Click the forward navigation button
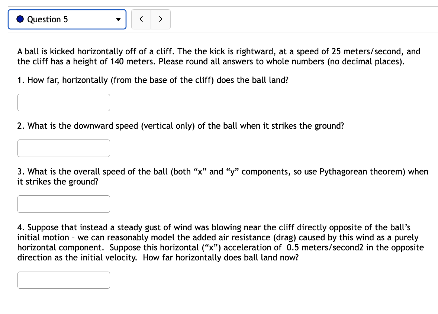The height and width of the screenshot is (314, 438). 161,19
